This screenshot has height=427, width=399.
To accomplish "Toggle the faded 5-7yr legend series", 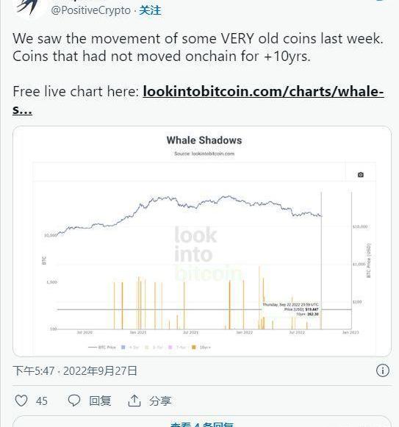I will [x=154, y=347].
